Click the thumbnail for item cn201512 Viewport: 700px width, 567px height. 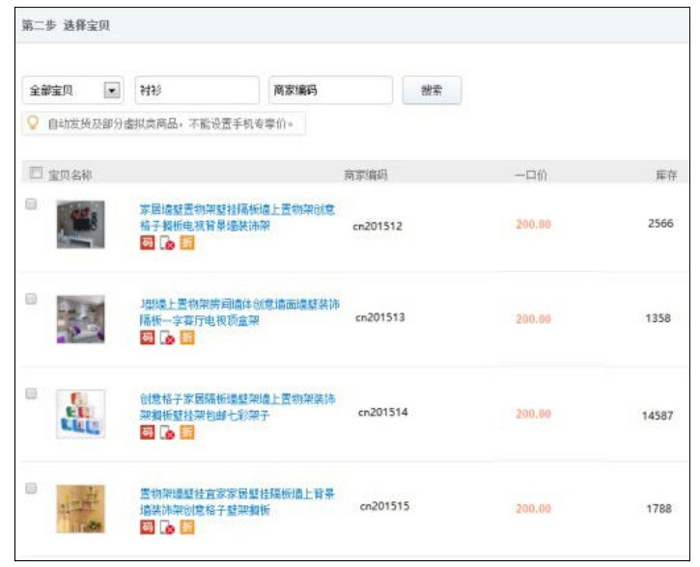tap(81, 225)
